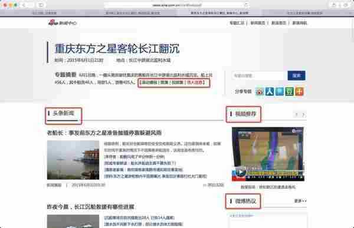Click the Sina news center logo
The height and width of the screenshot is (228, 354).
coord(63,22)
